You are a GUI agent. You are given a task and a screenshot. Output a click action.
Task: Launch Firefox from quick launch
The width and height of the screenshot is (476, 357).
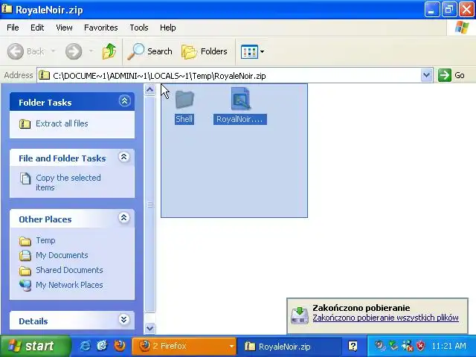tap(120, 346)
